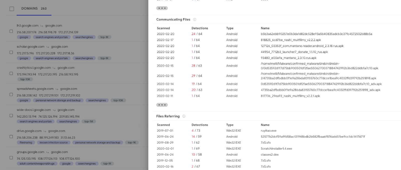Open spreadsheets.google.com domain link
This screenshot has height=170, width=401.
point(35,89)
